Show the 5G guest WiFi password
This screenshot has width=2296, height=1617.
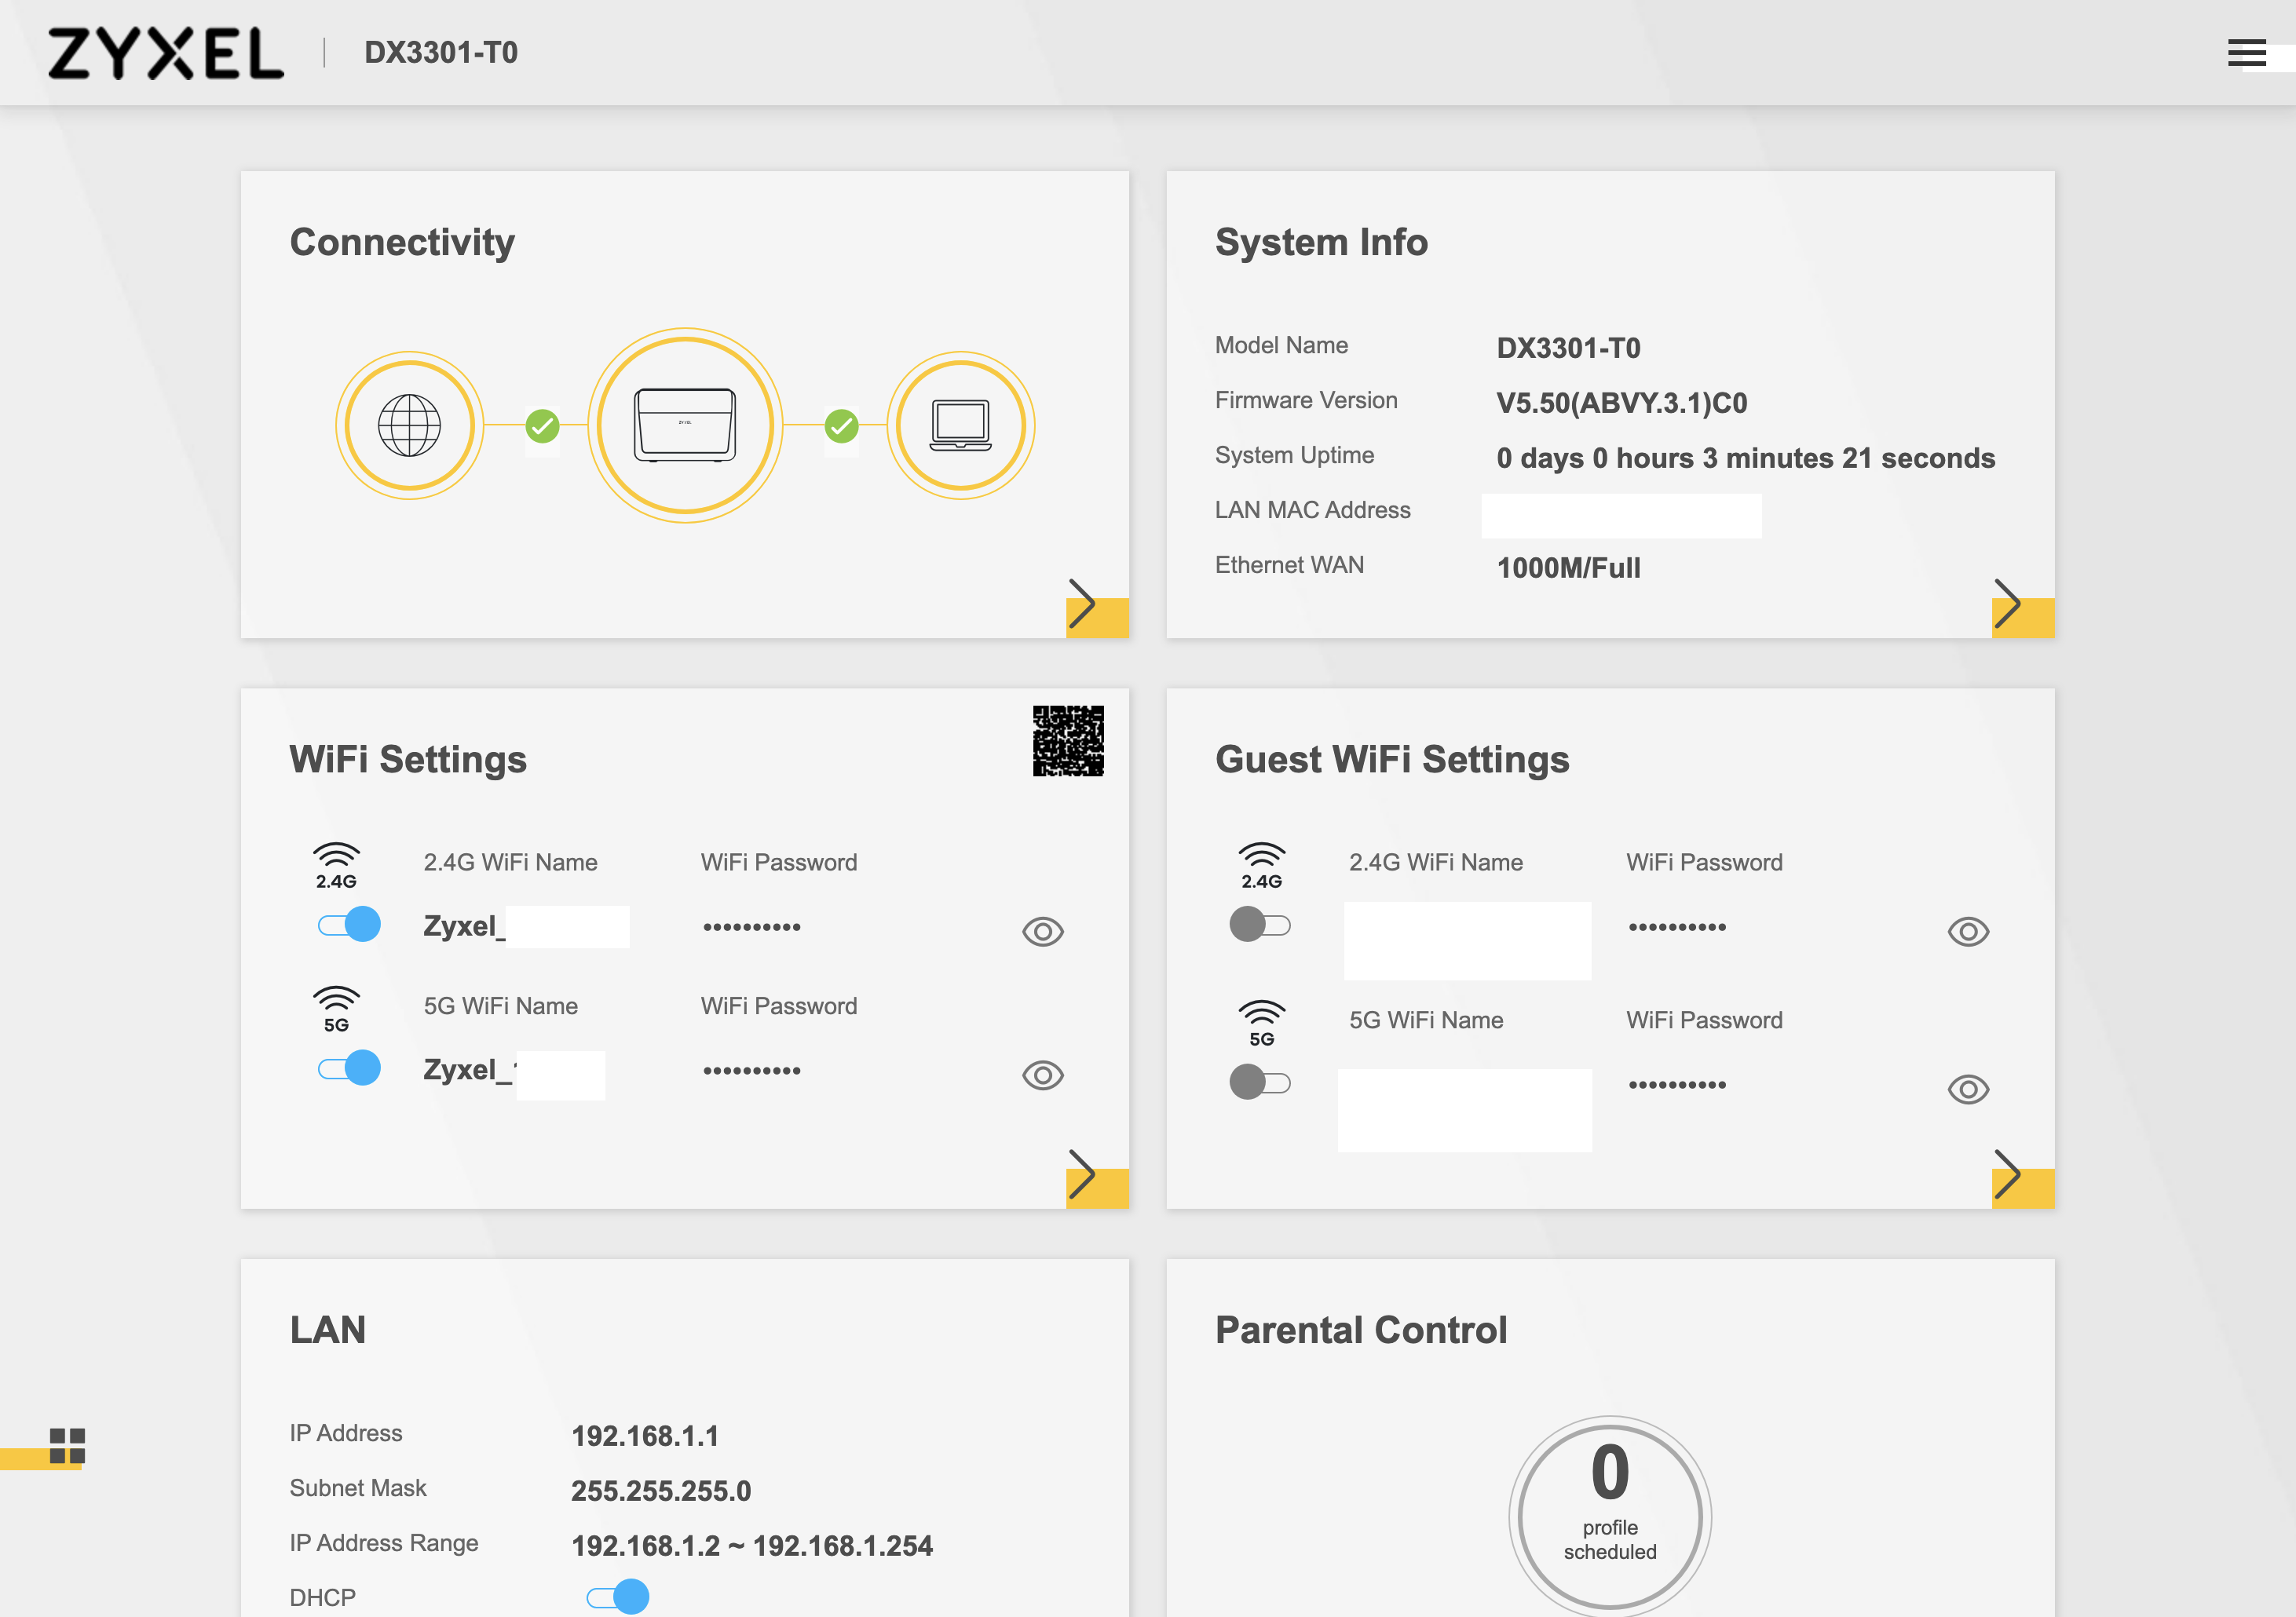[x=1968, y=1090]
